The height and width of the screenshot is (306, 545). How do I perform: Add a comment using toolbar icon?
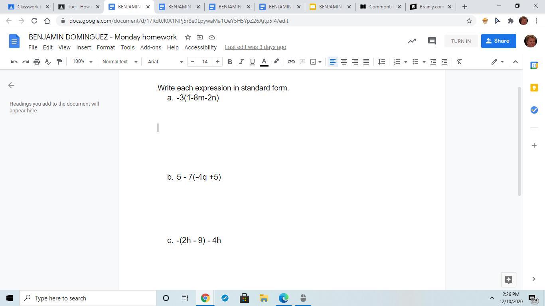click(302, 62)
